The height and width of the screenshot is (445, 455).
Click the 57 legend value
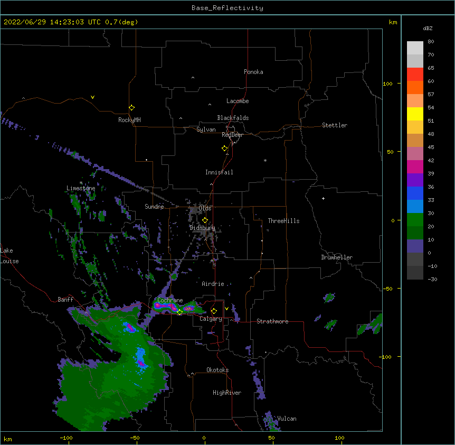point(431,95)
